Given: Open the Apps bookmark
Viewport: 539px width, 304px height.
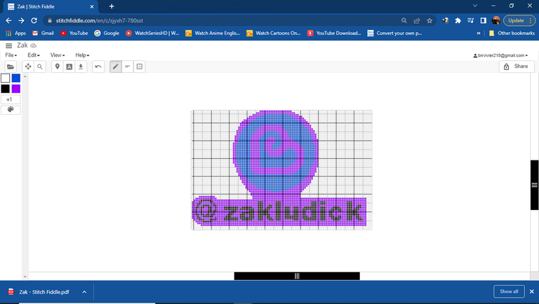Looking at the screenshot, I should point(16,34).
